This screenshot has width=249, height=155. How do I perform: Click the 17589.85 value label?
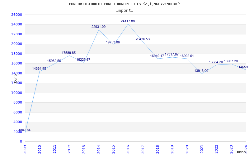(x=68, y=53)
